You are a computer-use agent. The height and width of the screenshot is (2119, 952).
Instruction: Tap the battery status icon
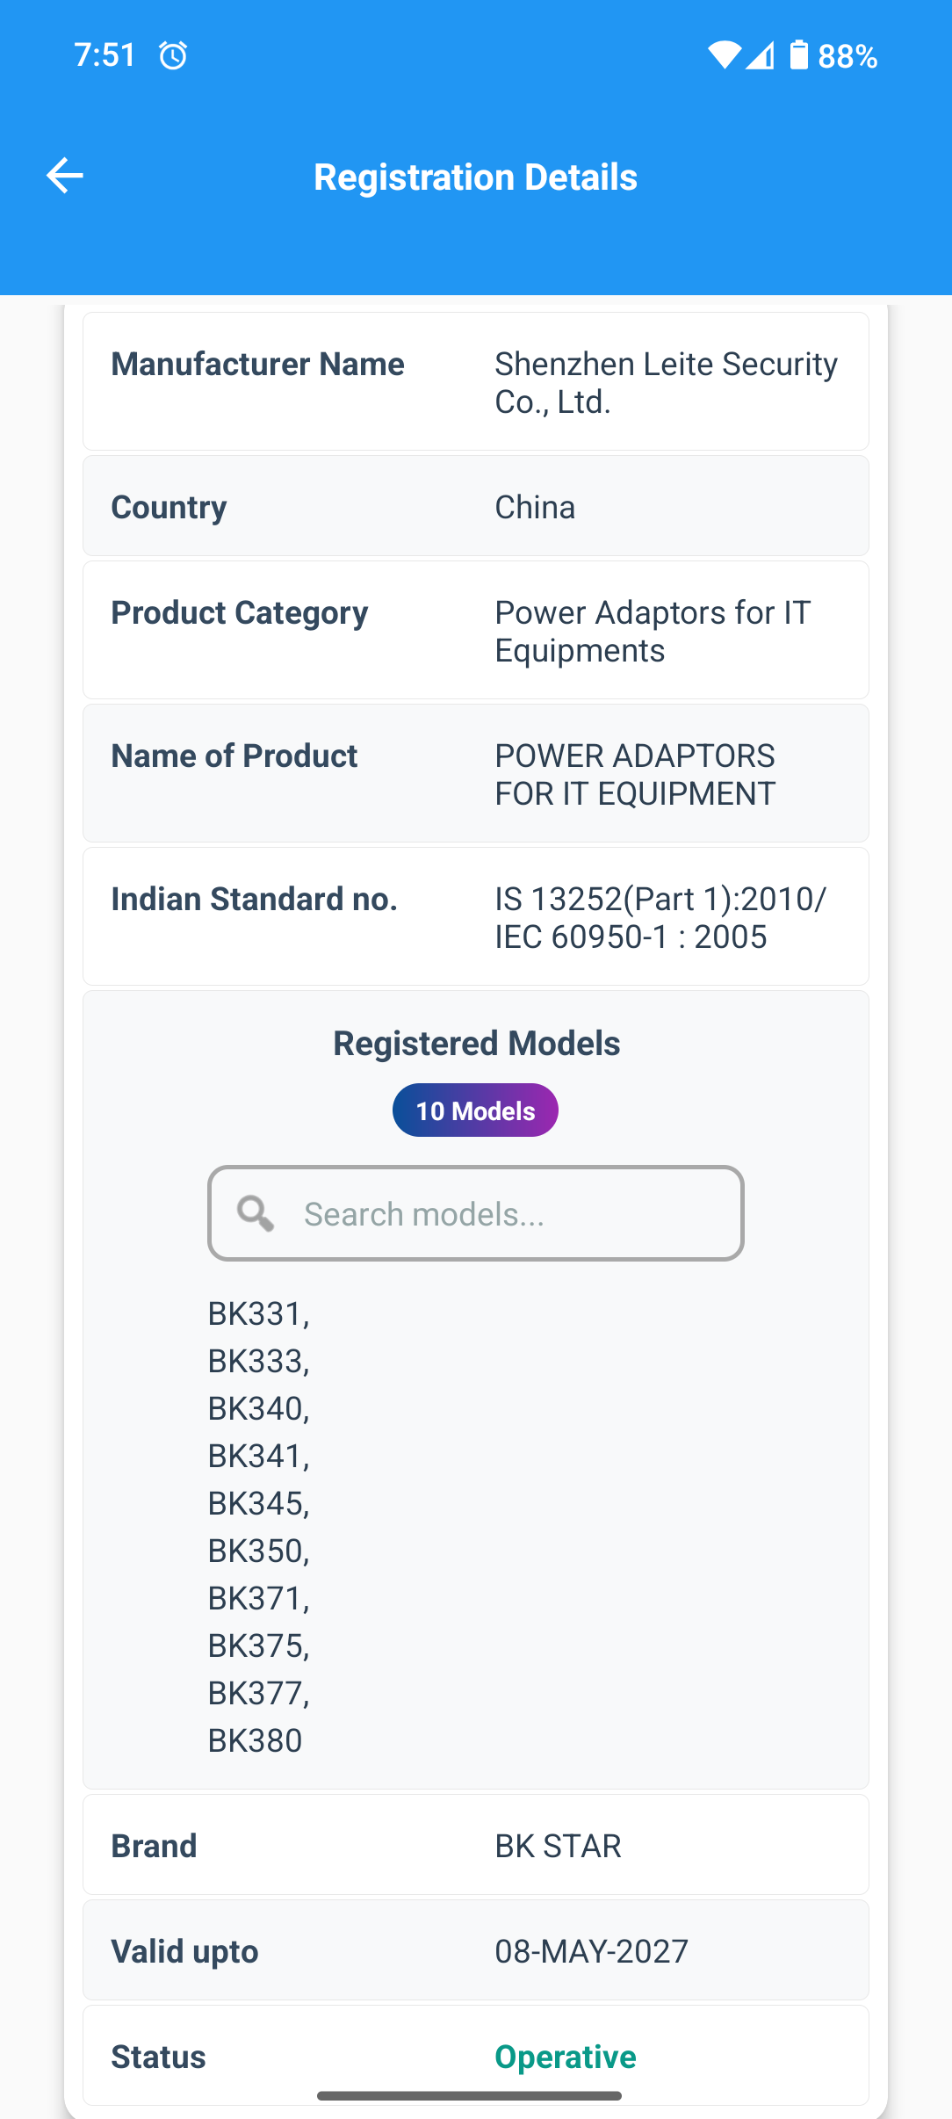tap(798, 55)
